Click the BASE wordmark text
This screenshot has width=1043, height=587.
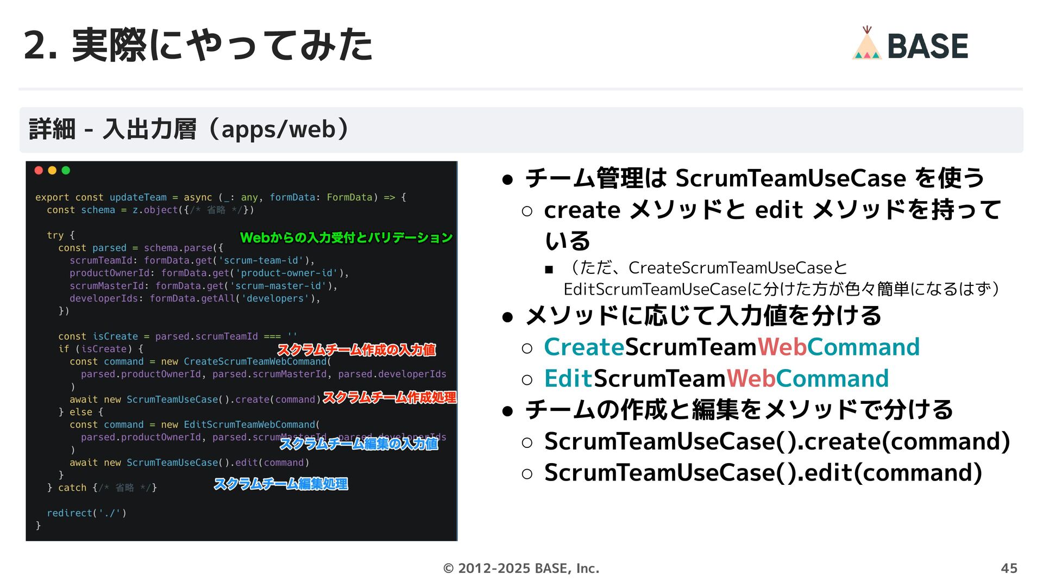[x=927, y=46]
